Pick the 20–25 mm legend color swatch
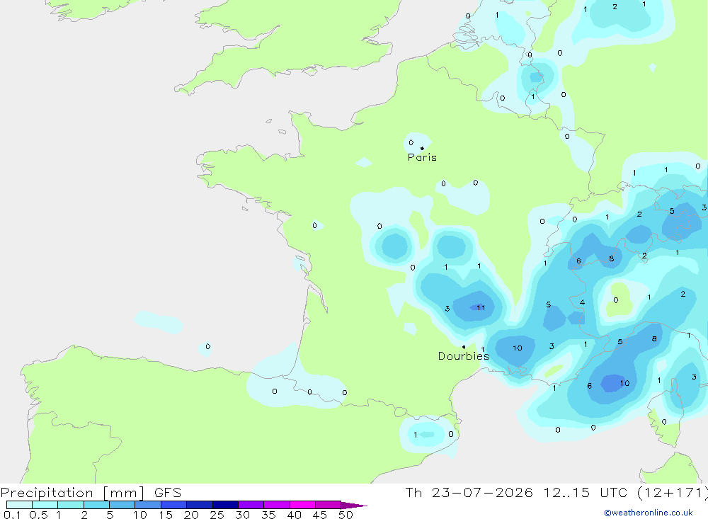The height and width of the screenshot is (519, 708). coord(199,505)
